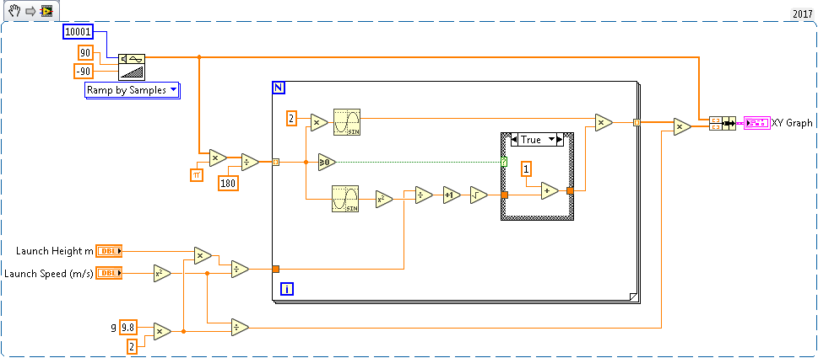Click the Launch Height m DBL terminal

109,251
